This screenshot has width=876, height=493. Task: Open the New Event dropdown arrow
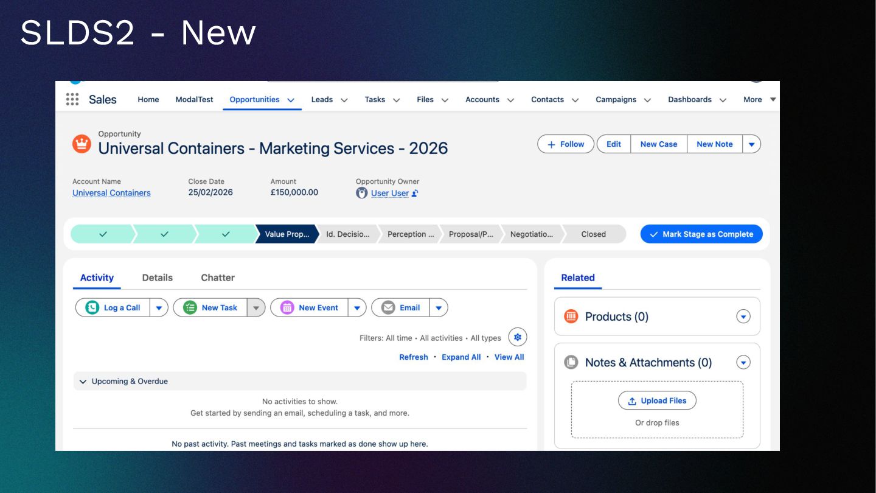(x=357, y=307)
